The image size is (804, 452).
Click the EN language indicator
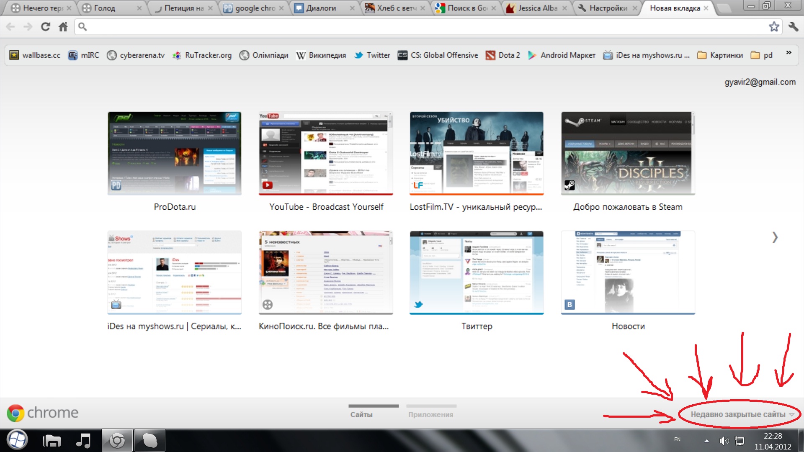[x=677, y=439]
